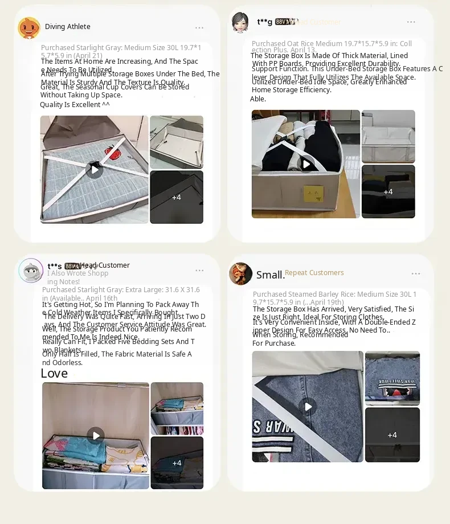Screen dimensions: 450x524
Task: Expand +4 more photos in t**g's review
Action: (388, 191)
